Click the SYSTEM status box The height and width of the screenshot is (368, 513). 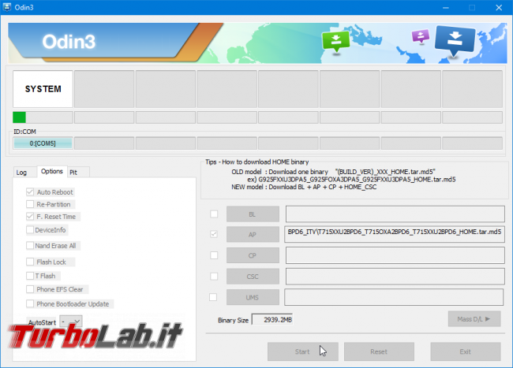coord(43,89)
